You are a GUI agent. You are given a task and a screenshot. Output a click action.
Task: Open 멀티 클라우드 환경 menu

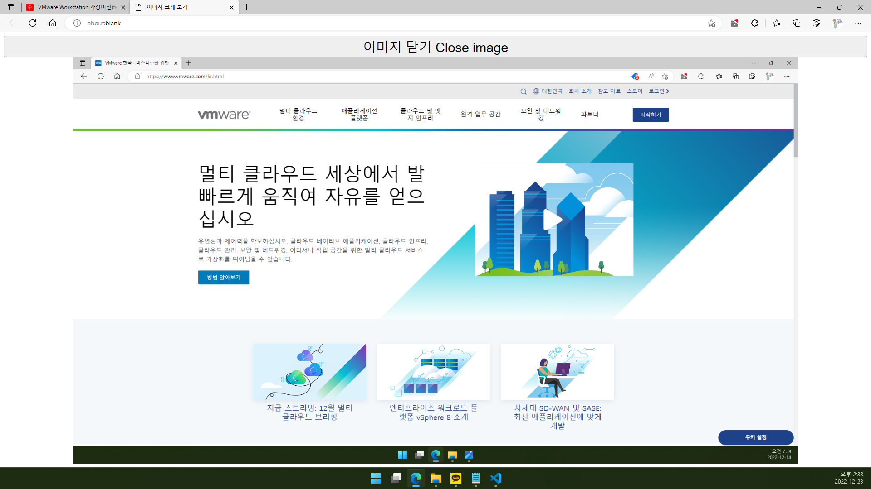[298, 115]
